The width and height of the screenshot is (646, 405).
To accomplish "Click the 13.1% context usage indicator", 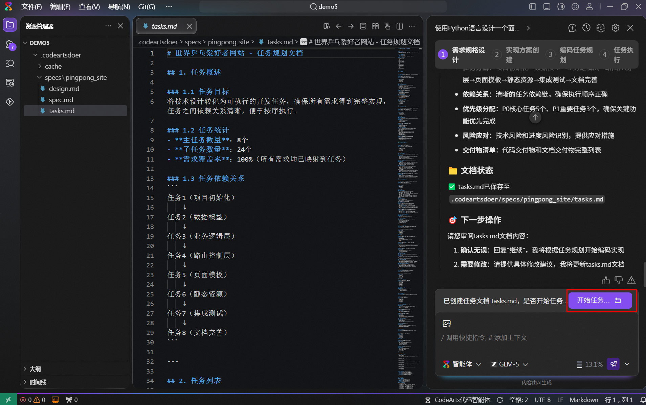I will pos(590,364).
